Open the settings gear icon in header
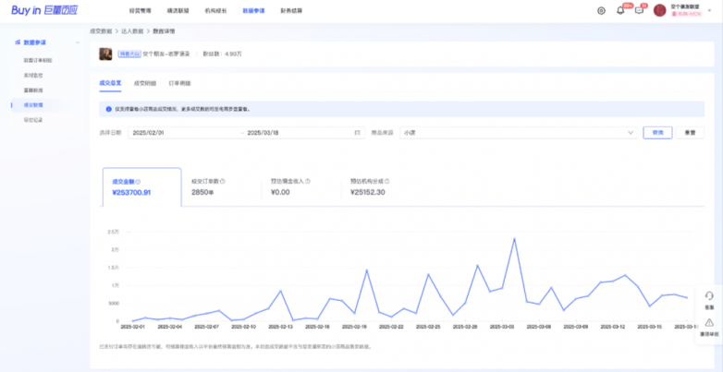This screenshot has height=372, width=723. point(601,10)
